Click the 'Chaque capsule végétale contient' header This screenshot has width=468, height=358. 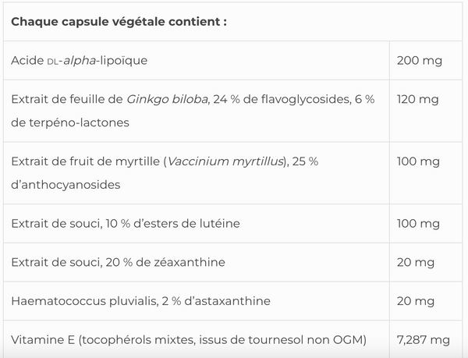[x=119, y=21]
